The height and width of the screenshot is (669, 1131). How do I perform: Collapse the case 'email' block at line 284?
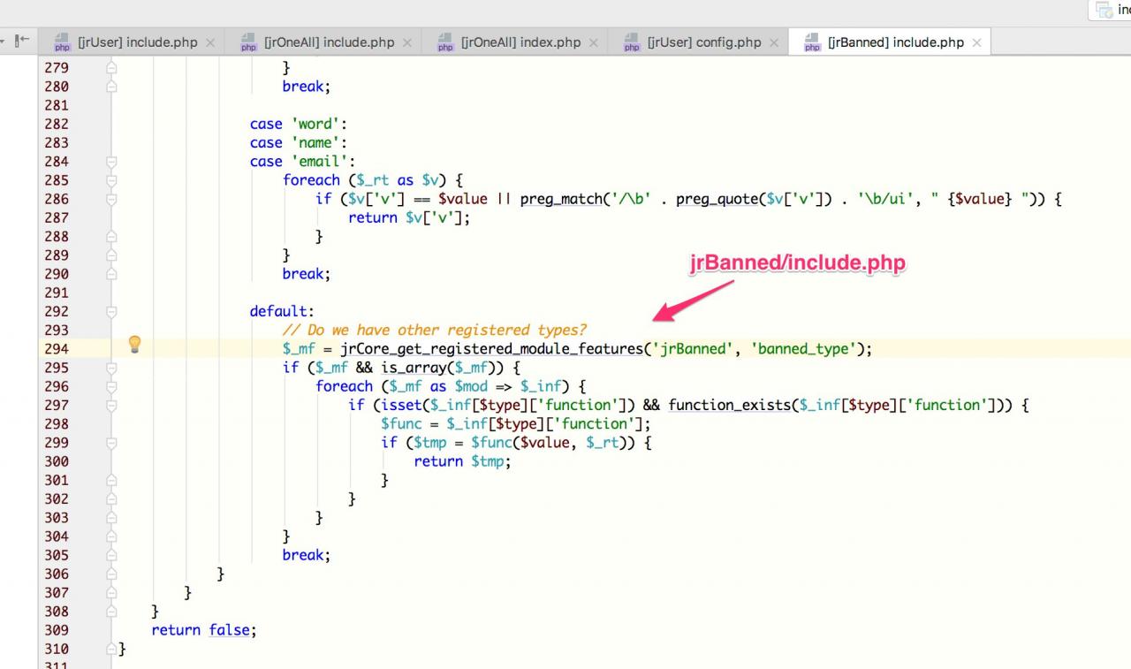(111, 162)
